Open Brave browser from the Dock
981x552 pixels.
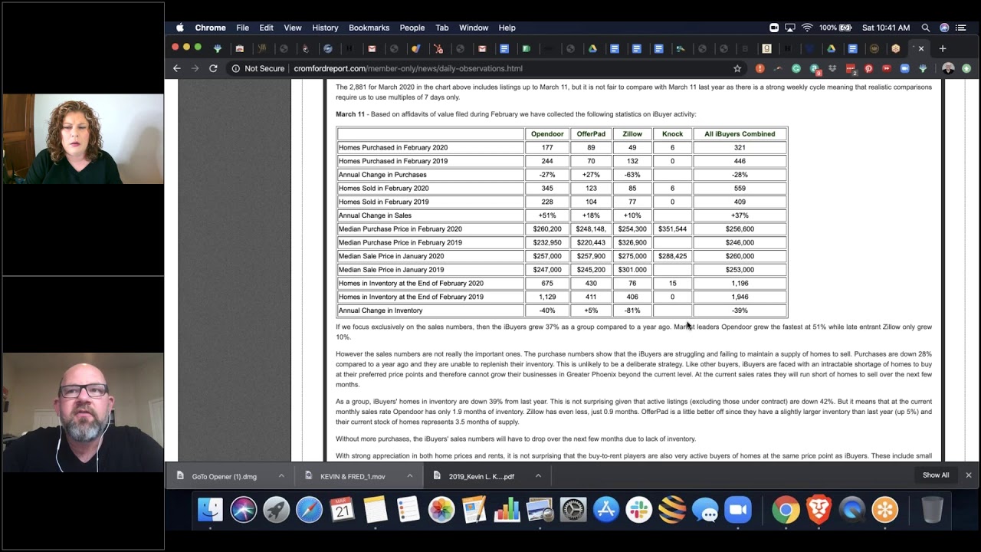tap(819, 510)
